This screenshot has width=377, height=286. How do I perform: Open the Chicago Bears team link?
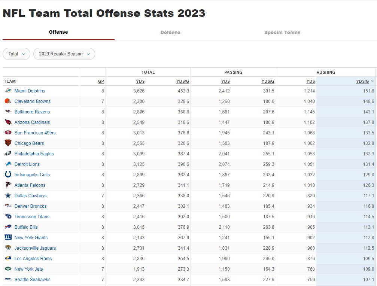[x=29, y=143]
